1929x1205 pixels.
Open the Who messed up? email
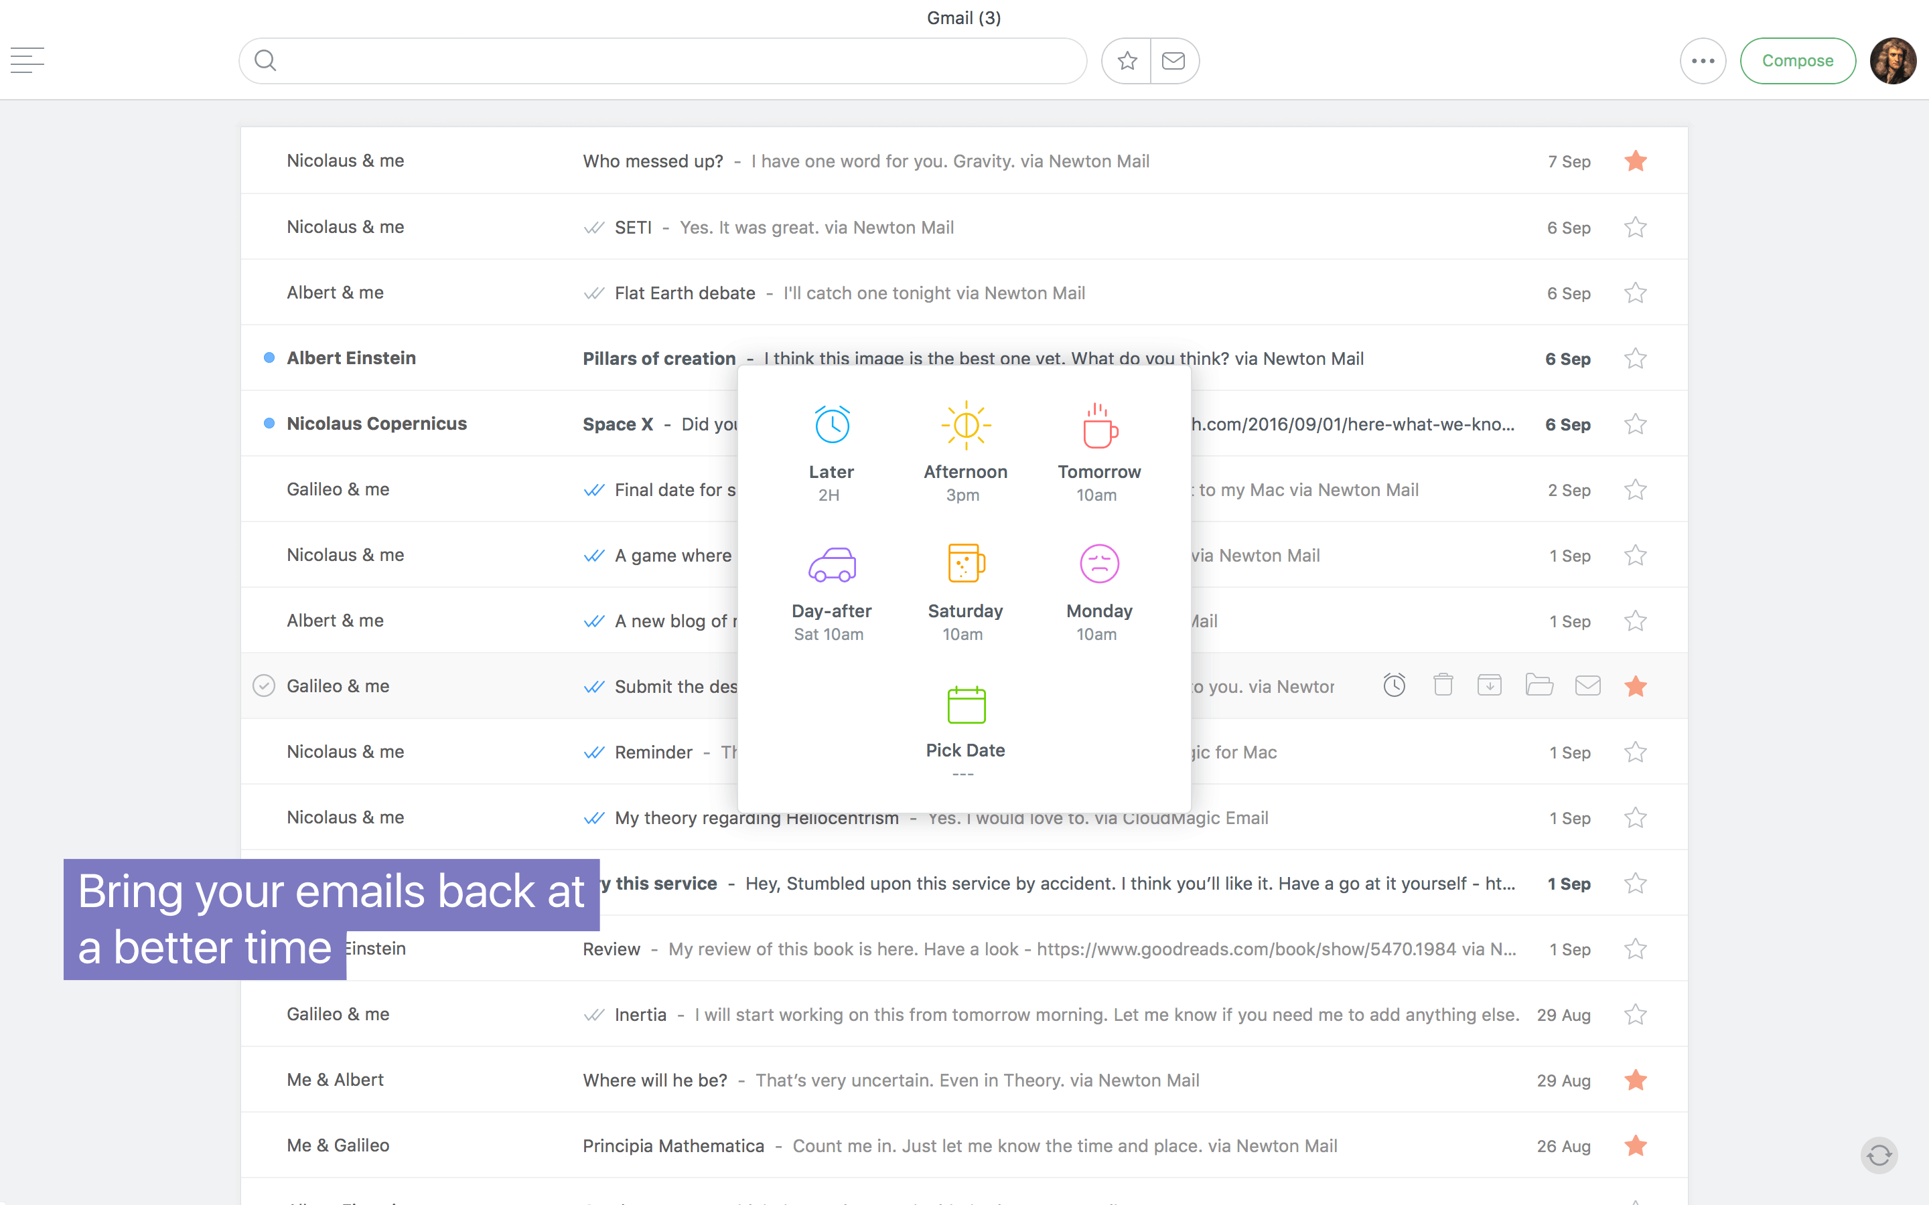pos(964,161)
